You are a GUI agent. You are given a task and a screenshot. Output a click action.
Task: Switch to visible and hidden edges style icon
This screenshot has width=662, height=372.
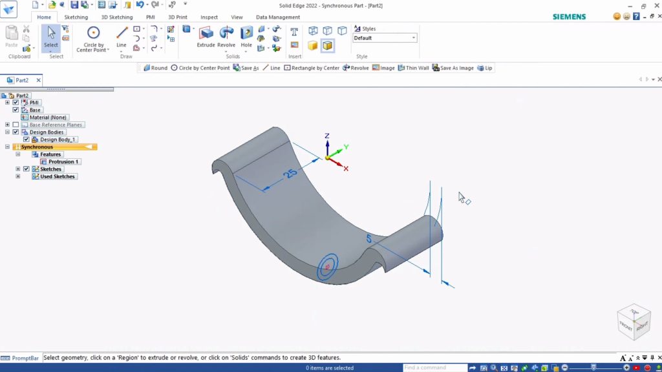[328, 31]
